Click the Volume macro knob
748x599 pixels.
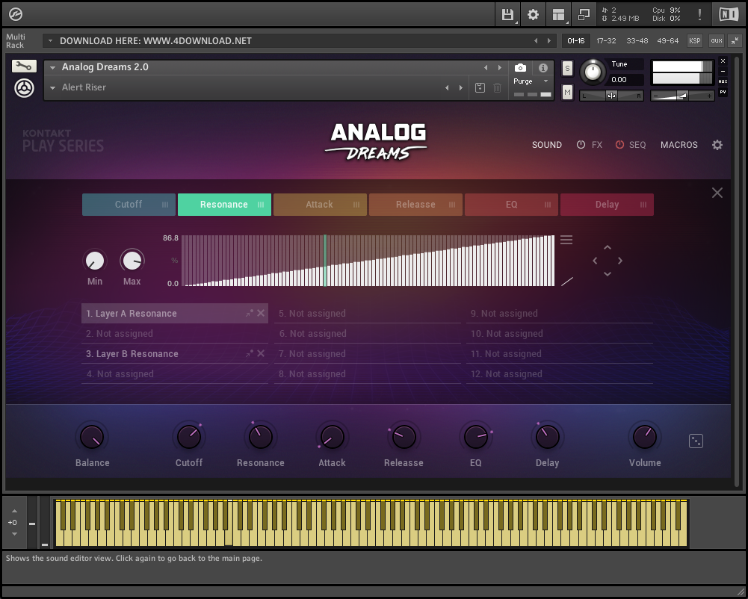[644, 436]
